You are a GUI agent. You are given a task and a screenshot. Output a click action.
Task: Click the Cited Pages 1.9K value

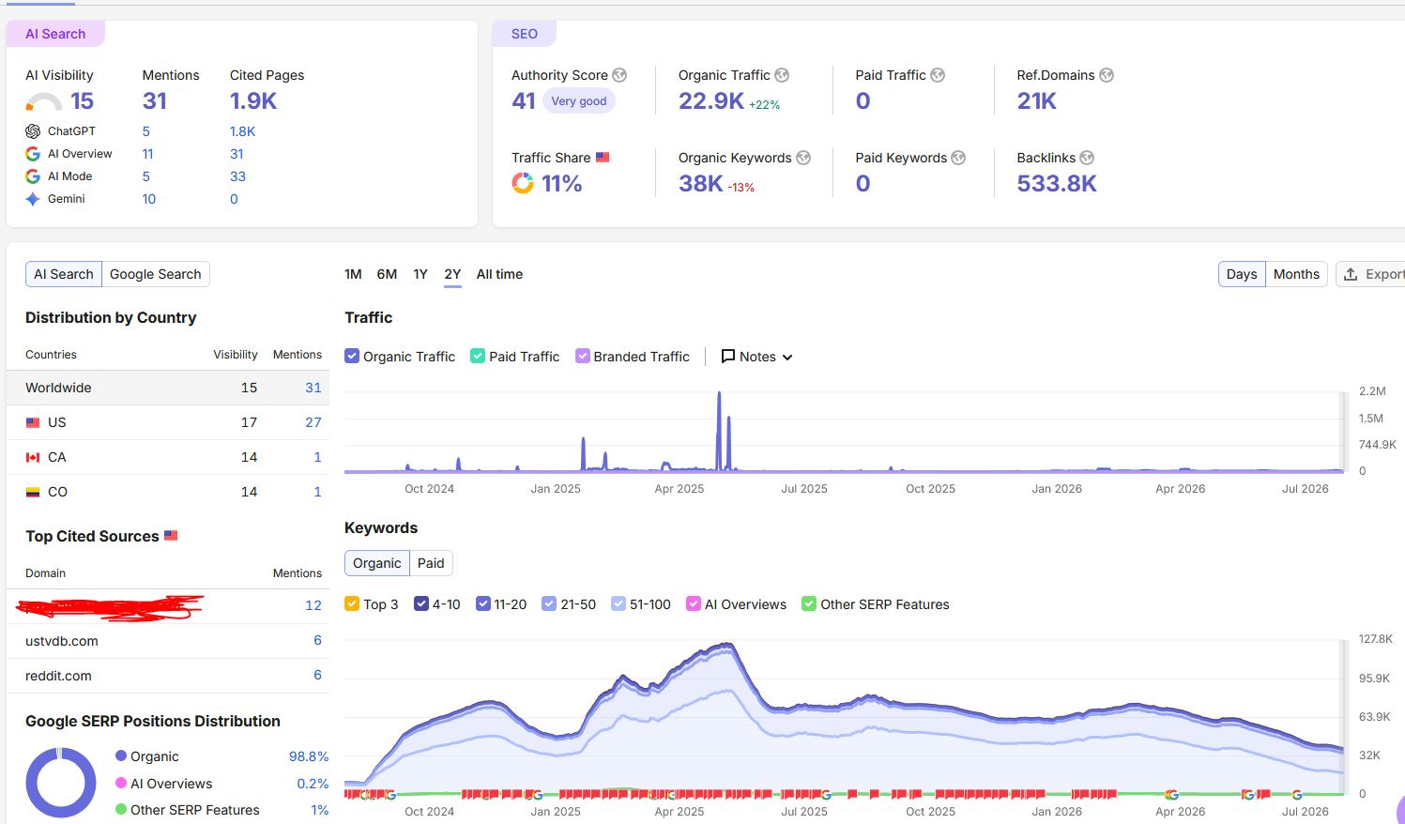253,101
